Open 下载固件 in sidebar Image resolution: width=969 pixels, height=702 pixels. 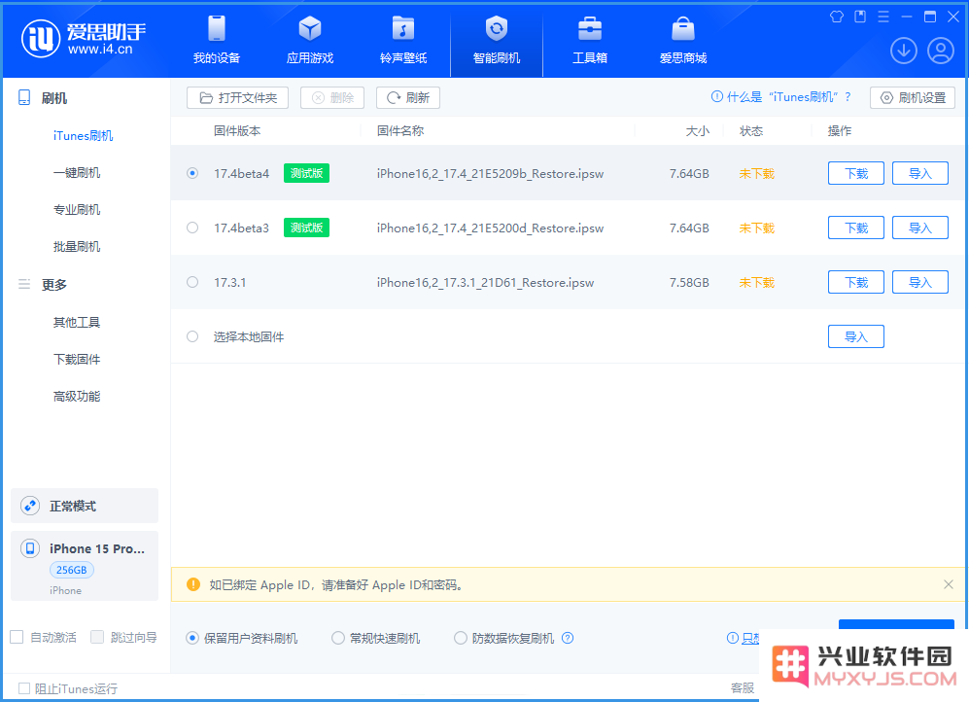click(77, 359)
